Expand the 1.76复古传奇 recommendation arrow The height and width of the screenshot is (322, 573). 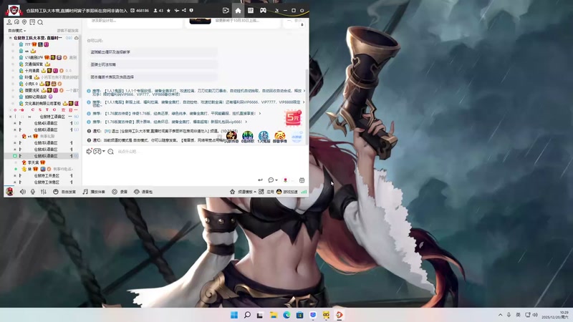point(259,114)
